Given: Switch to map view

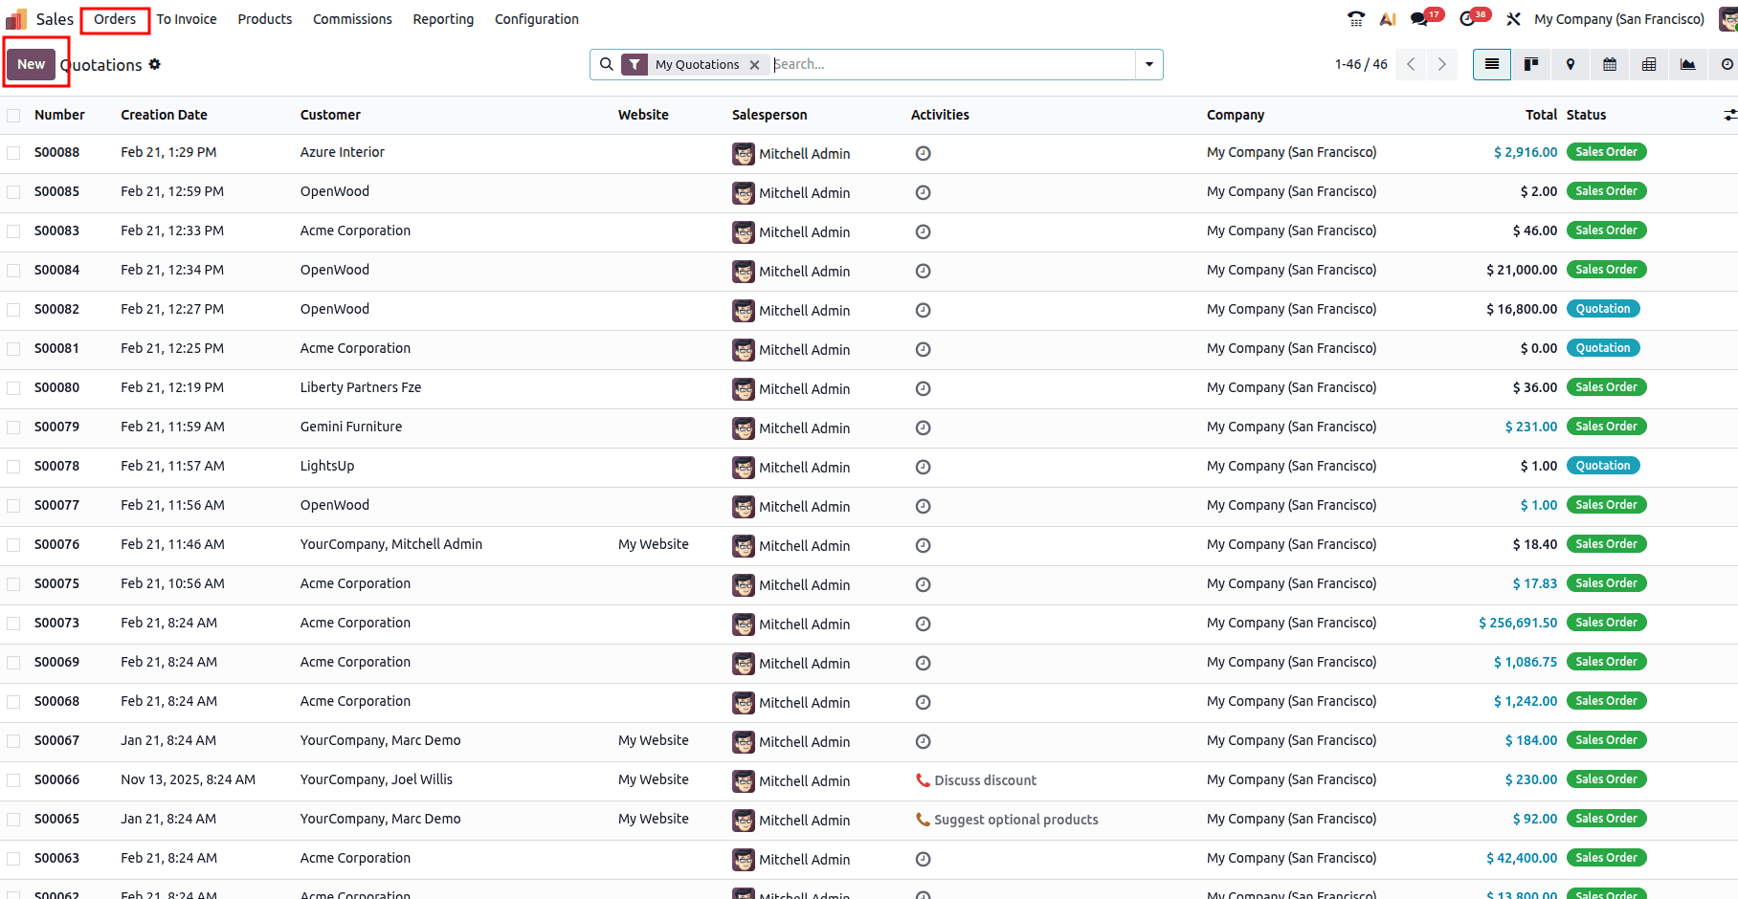Looking at the screenshot, I should [1571, 64].
